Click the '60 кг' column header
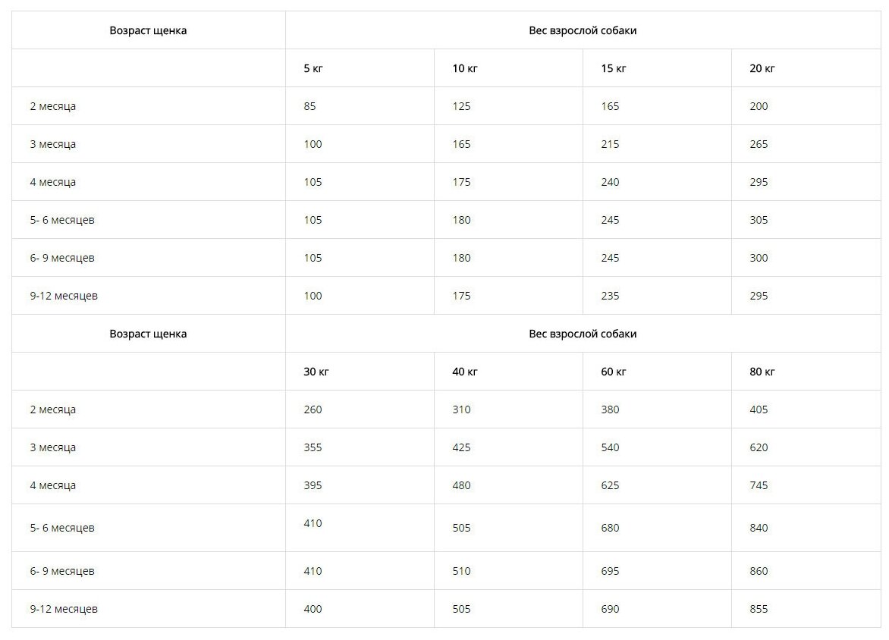Image resolution: width=889 pixels, height=640 pixels. [x=614, y=372]
